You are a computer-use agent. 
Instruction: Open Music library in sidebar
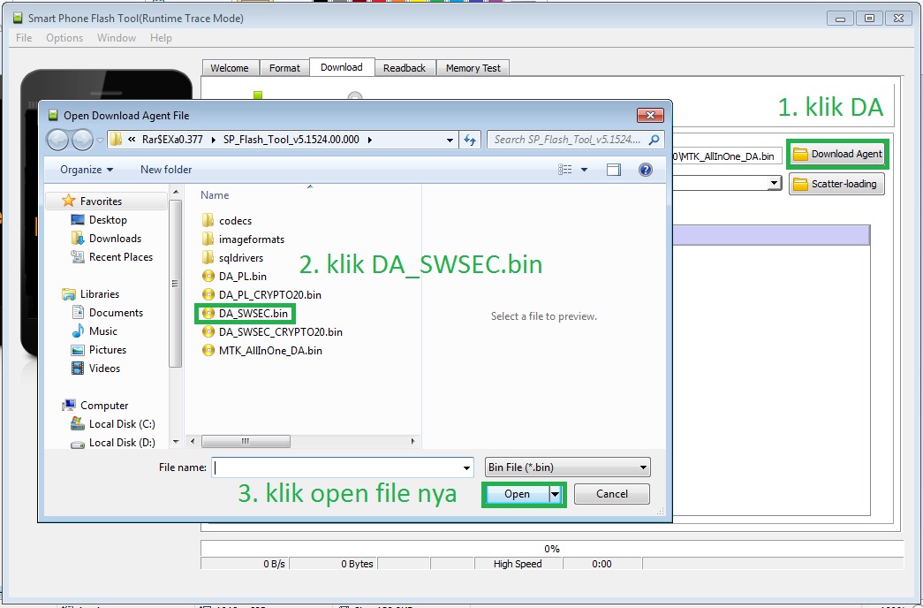pos(103,331)
